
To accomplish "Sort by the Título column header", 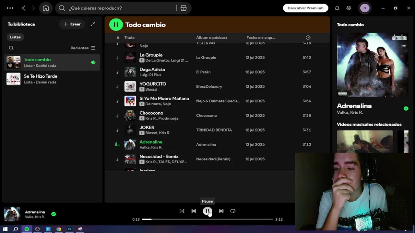I will coord(129,38).
